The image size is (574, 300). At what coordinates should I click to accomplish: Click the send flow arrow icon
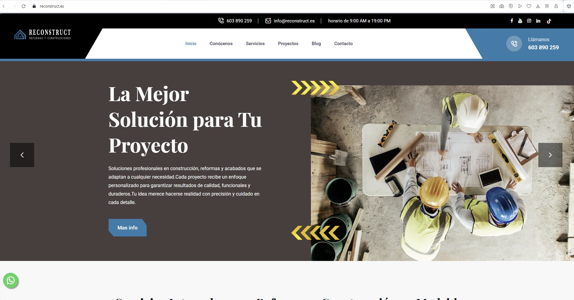pos(520,6)
